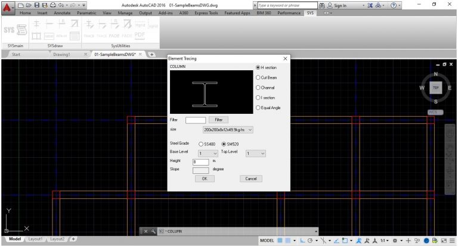Open the Base Level dropdown

click(x=208, y=154)
